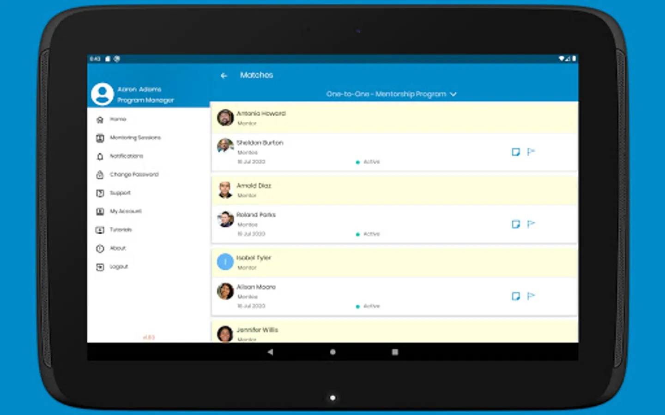The height and width of the screenshot is (415, 665).
Task: Select Home in the sidebar menu
Action: click(118, 119)
